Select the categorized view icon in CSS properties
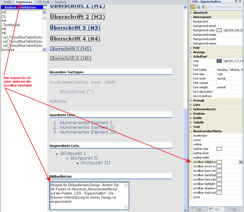The width and height of the screenshot is (244, 212). point(193,7)
